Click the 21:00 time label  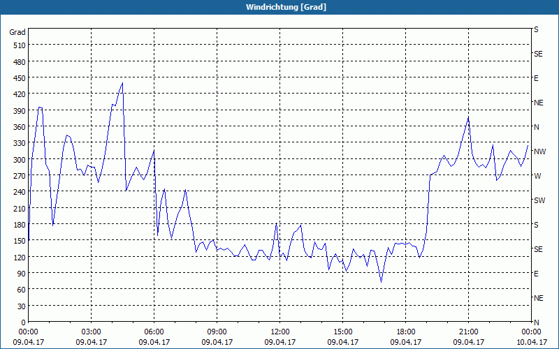pyautogui.click(x=468, y=332)
